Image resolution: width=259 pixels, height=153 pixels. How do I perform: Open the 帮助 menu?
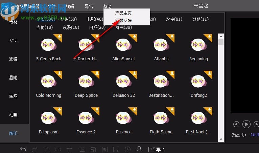pos(108,6)
